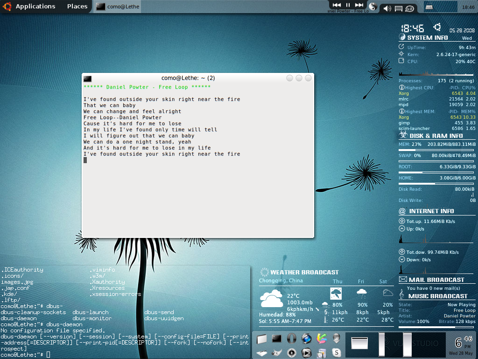Click the INTERNET INFO heading
Image resolution: width=478 pixels, height=359 pixels.
(x=431, y=211)
